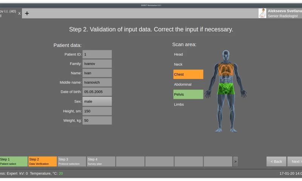Go to Step 3 Protocol selection
The image size is (302, 181).
(x=72, y=161)
